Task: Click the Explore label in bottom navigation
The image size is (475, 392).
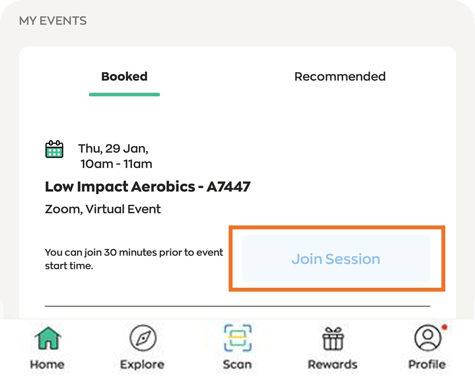Action: pyautogui.click(x=142, y=365)
